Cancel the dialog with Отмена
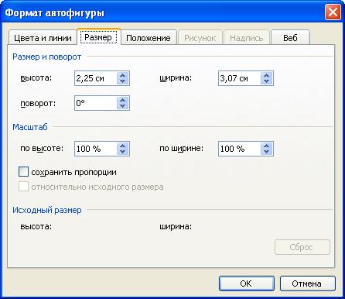Viewport: 345px width, 299px height. point(308,284)
